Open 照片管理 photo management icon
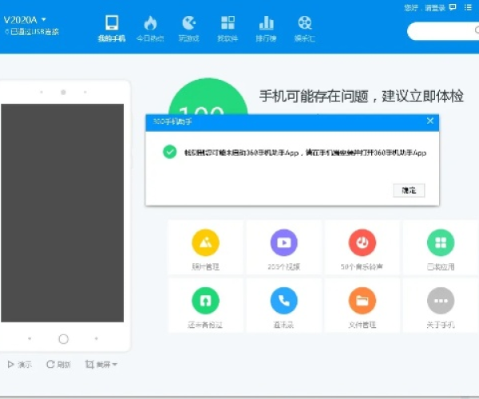The image size is (479, 399). pos(206,243)
